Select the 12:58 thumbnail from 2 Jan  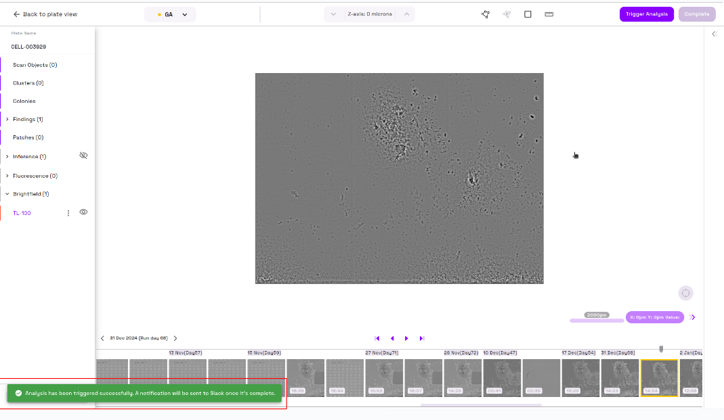(x=690, y=377)
